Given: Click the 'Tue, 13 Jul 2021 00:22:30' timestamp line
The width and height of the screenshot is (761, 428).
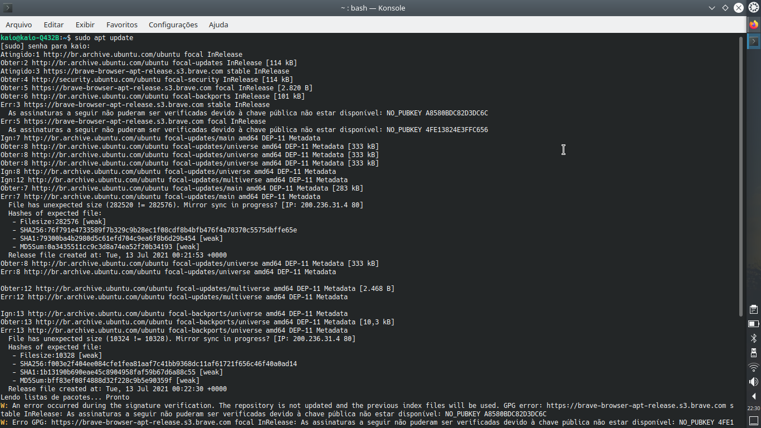Looking at the screenshot, I should [118, 389].
